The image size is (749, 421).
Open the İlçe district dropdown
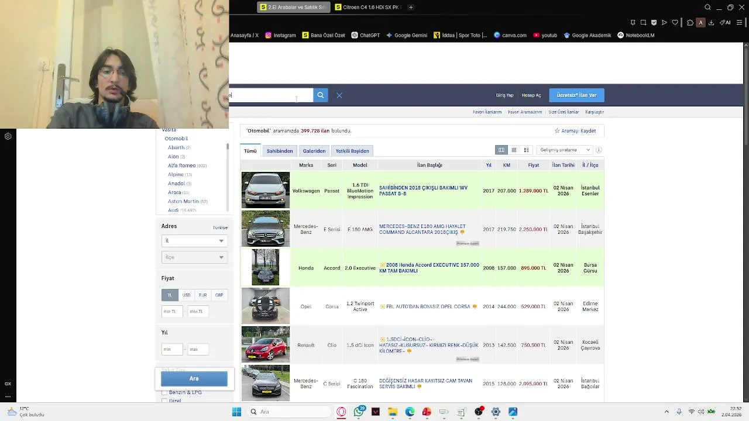(x=194, y=257)
